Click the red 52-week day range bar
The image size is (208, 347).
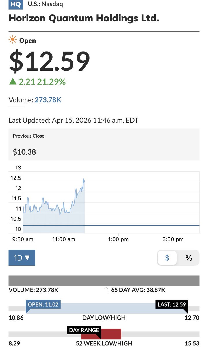coord(101,334)
